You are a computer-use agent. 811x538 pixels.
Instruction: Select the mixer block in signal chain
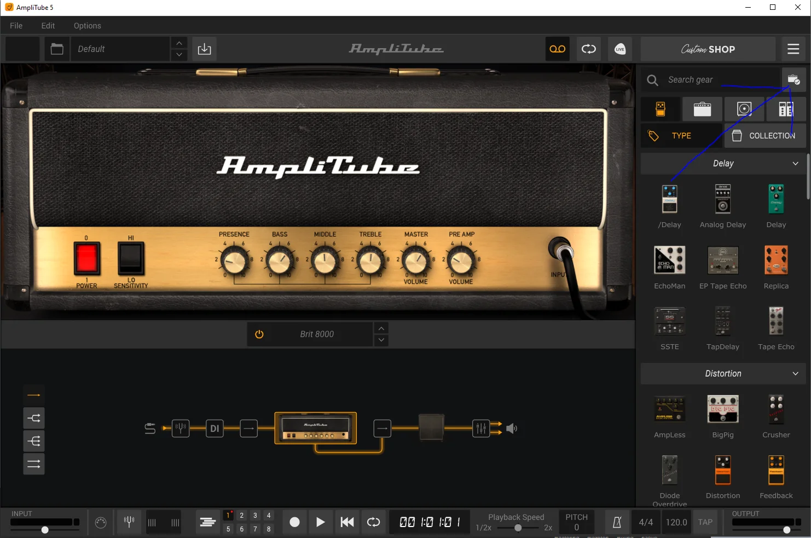pyautogui.click(x=481, y=428)
